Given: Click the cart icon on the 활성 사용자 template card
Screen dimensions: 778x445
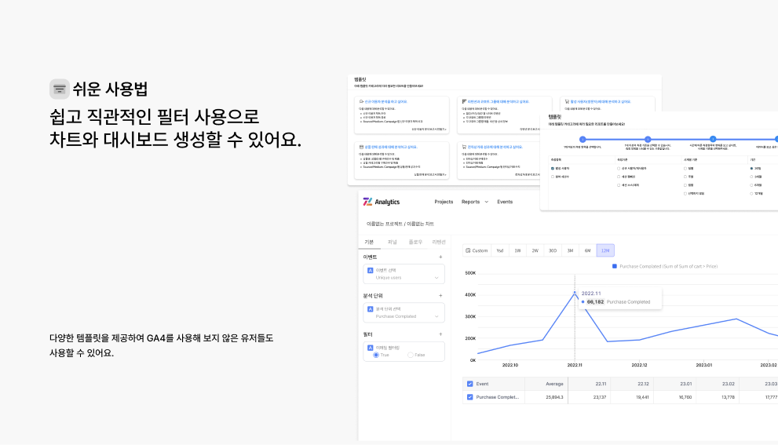Looking at the screenshot, I should [567, 102].
